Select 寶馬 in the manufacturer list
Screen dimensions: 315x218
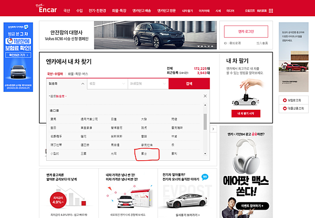tap(54, 119)
